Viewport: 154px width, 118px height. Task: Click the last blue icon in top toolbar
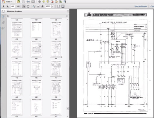[x=65, y=1]
